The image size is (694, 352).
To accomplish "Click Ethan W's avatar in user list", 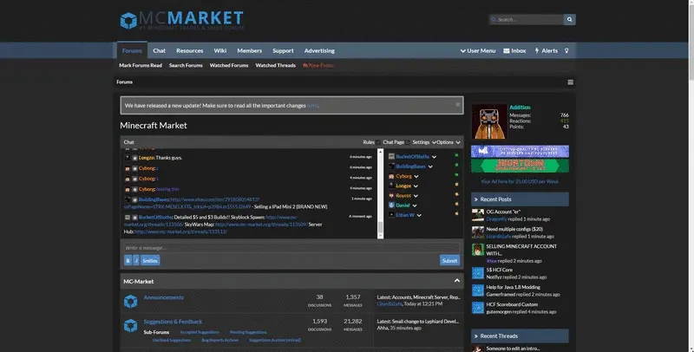I will click(391, 215).
